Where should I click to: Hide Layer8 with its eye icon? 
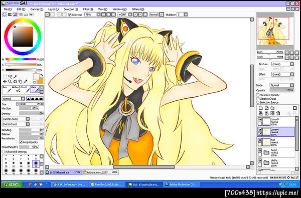pos(260,119)
